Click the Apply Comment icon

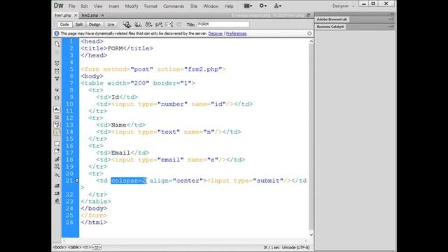(x=57, y=143)
